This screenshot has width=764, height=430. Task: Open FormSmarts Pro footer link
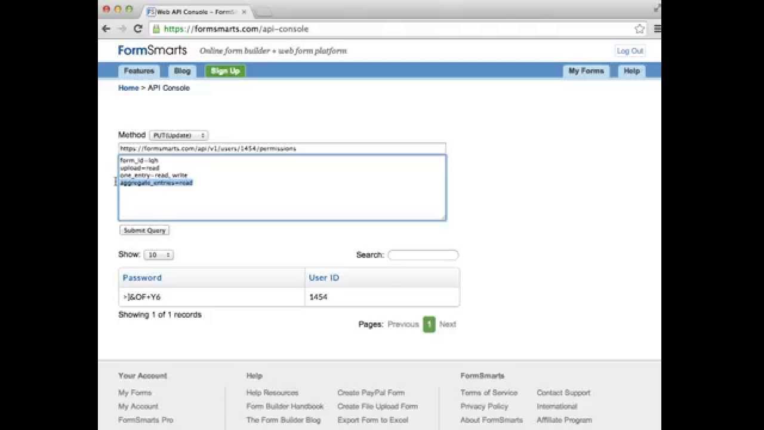[x=146, y=420]
